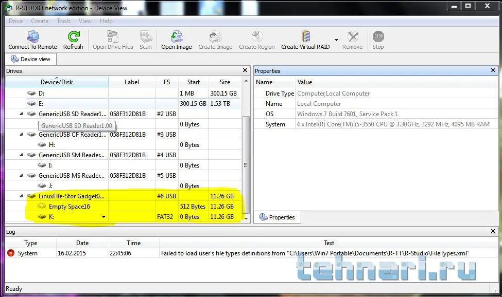Collapse the GenericUSB CF Reader tree node
The height and width of the screenshot is (297, 502).
[21, 135]
